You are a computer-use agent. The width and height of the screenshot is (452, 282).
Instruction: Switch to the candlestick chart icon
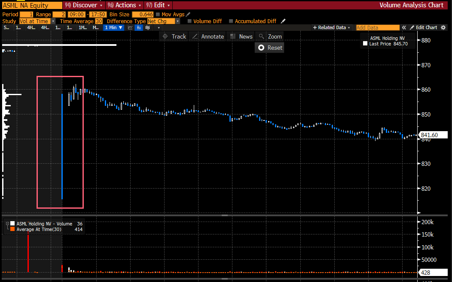pos(139,27)
